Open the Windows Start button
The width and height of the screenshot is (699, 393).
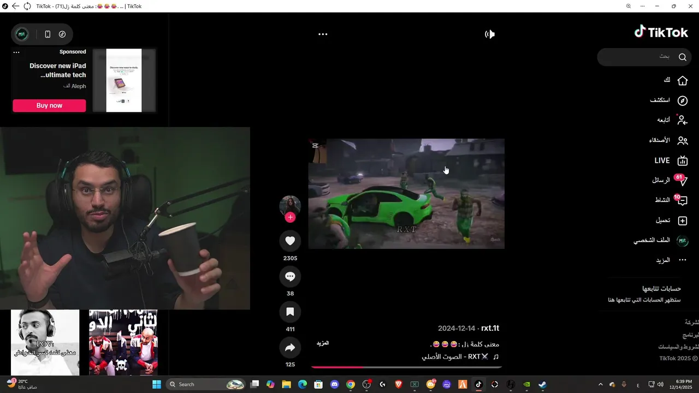pyautogui.click(x=157, y=384)
